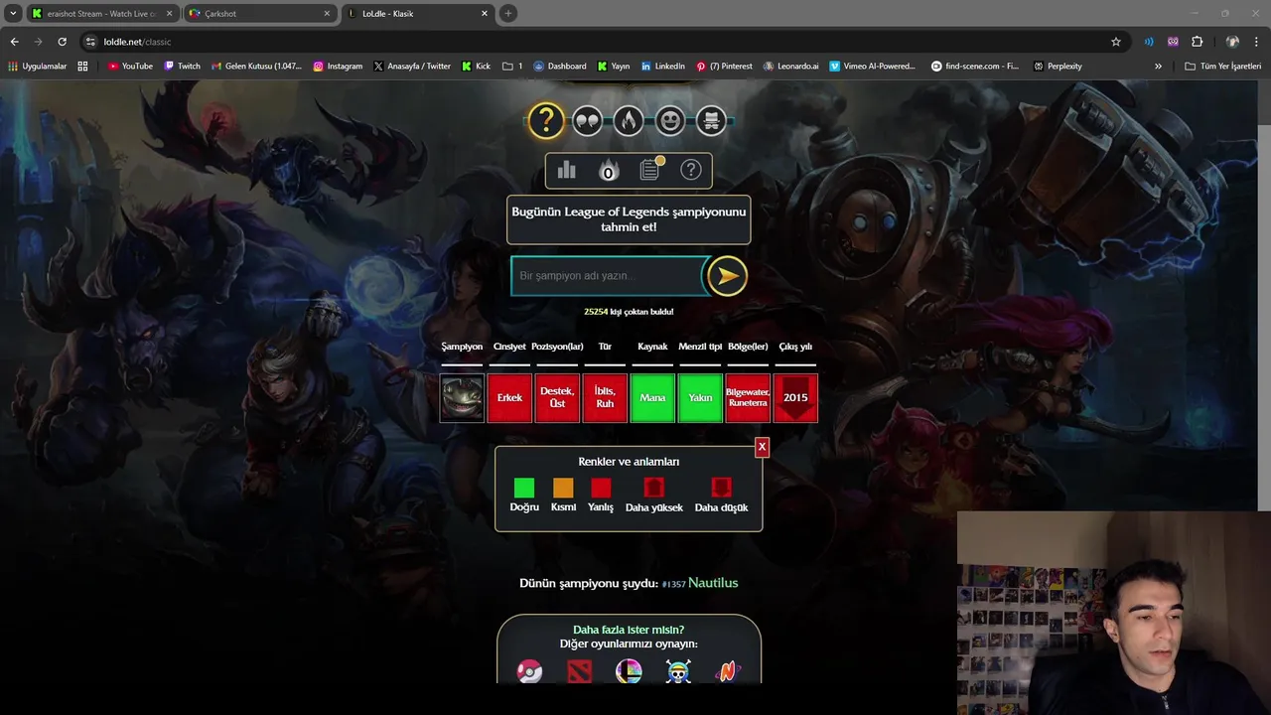Open the find-scene.com bookmark
The width and height of the screenshot is (1271, 715).
(975, 67)
